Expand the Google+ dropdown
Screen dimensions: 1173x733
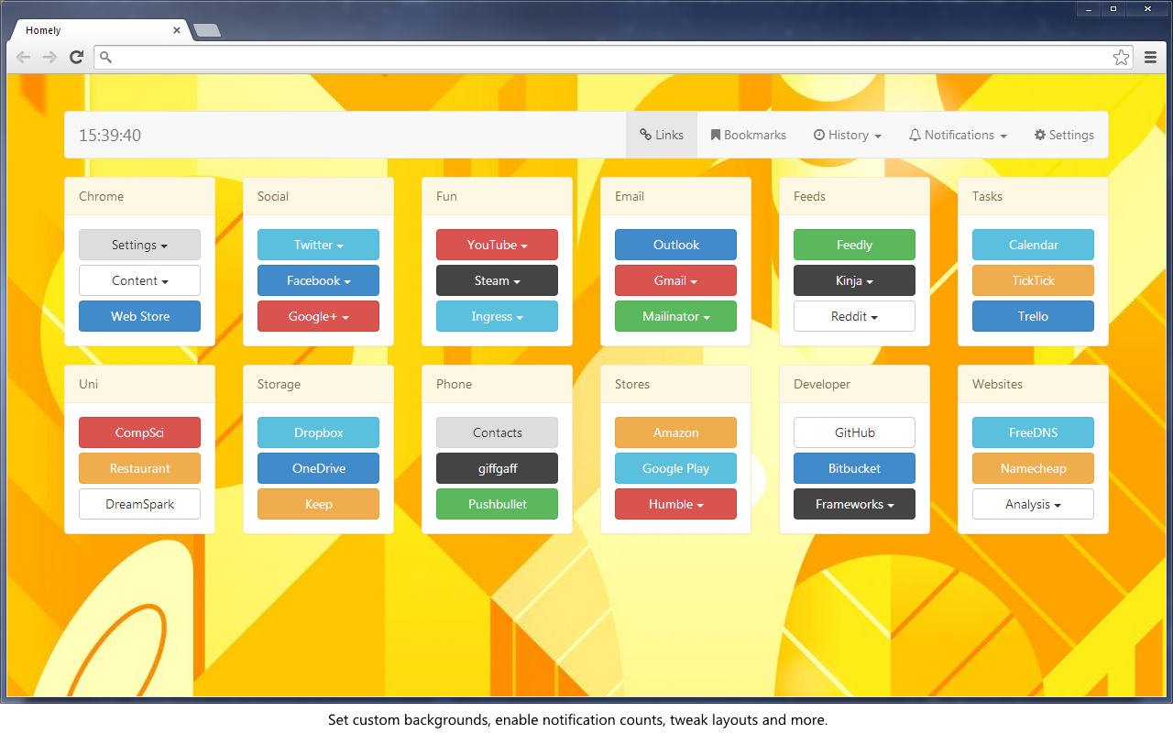pos(318,316)
